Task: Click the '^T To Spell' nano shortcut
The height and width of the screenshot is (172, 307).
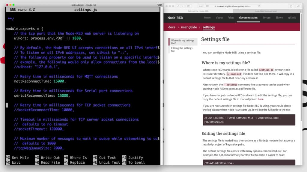Action: [133, 162]
